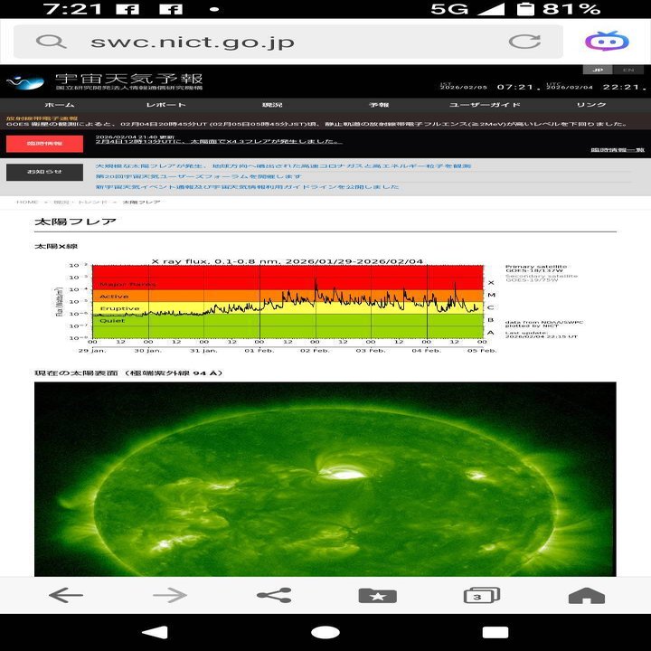Viewport: 651px width, 651px height.
Task: Reload the page with the refresh icon
Action: tap(524, 42)
